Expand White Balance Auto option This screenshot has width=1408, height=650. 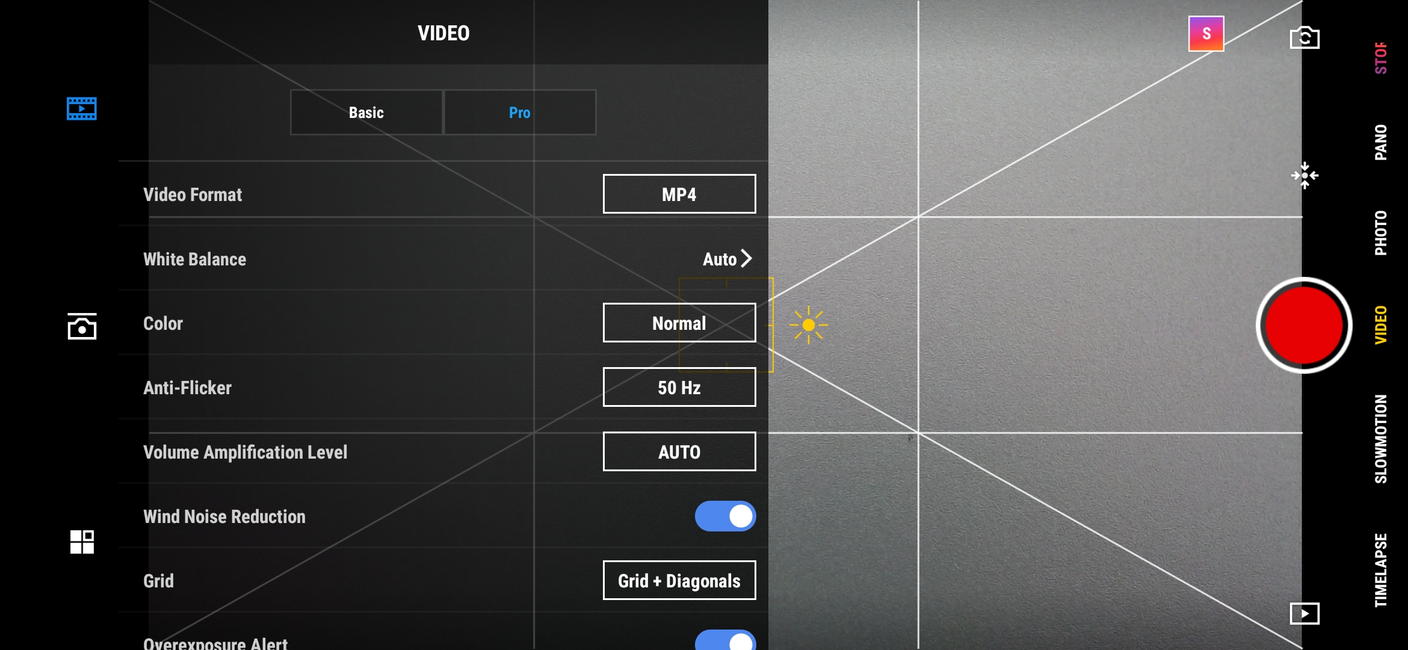tap(728, 259)
